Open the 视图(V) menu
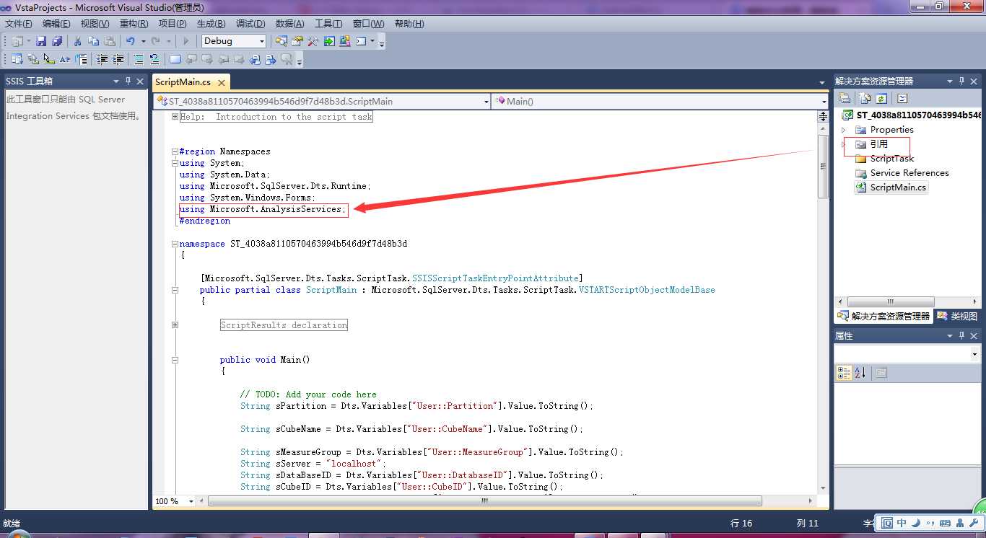Viewport: 986px width, 538px height. click(x=95, y=24)
